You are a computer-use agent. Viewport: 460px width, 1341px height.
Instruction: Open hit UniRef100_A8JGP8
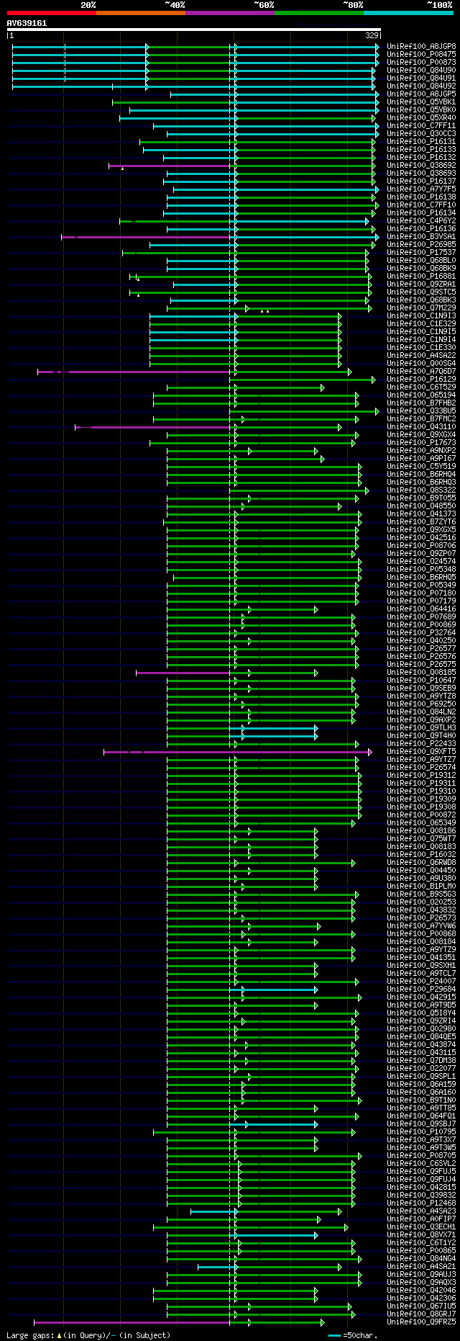click(421, 46)
